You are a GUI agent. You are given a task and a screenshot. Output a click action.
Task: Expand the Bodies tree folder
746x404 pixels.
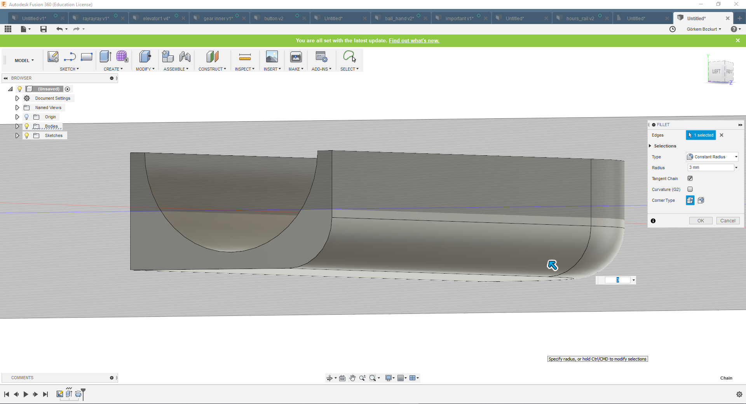pos(17,126)
